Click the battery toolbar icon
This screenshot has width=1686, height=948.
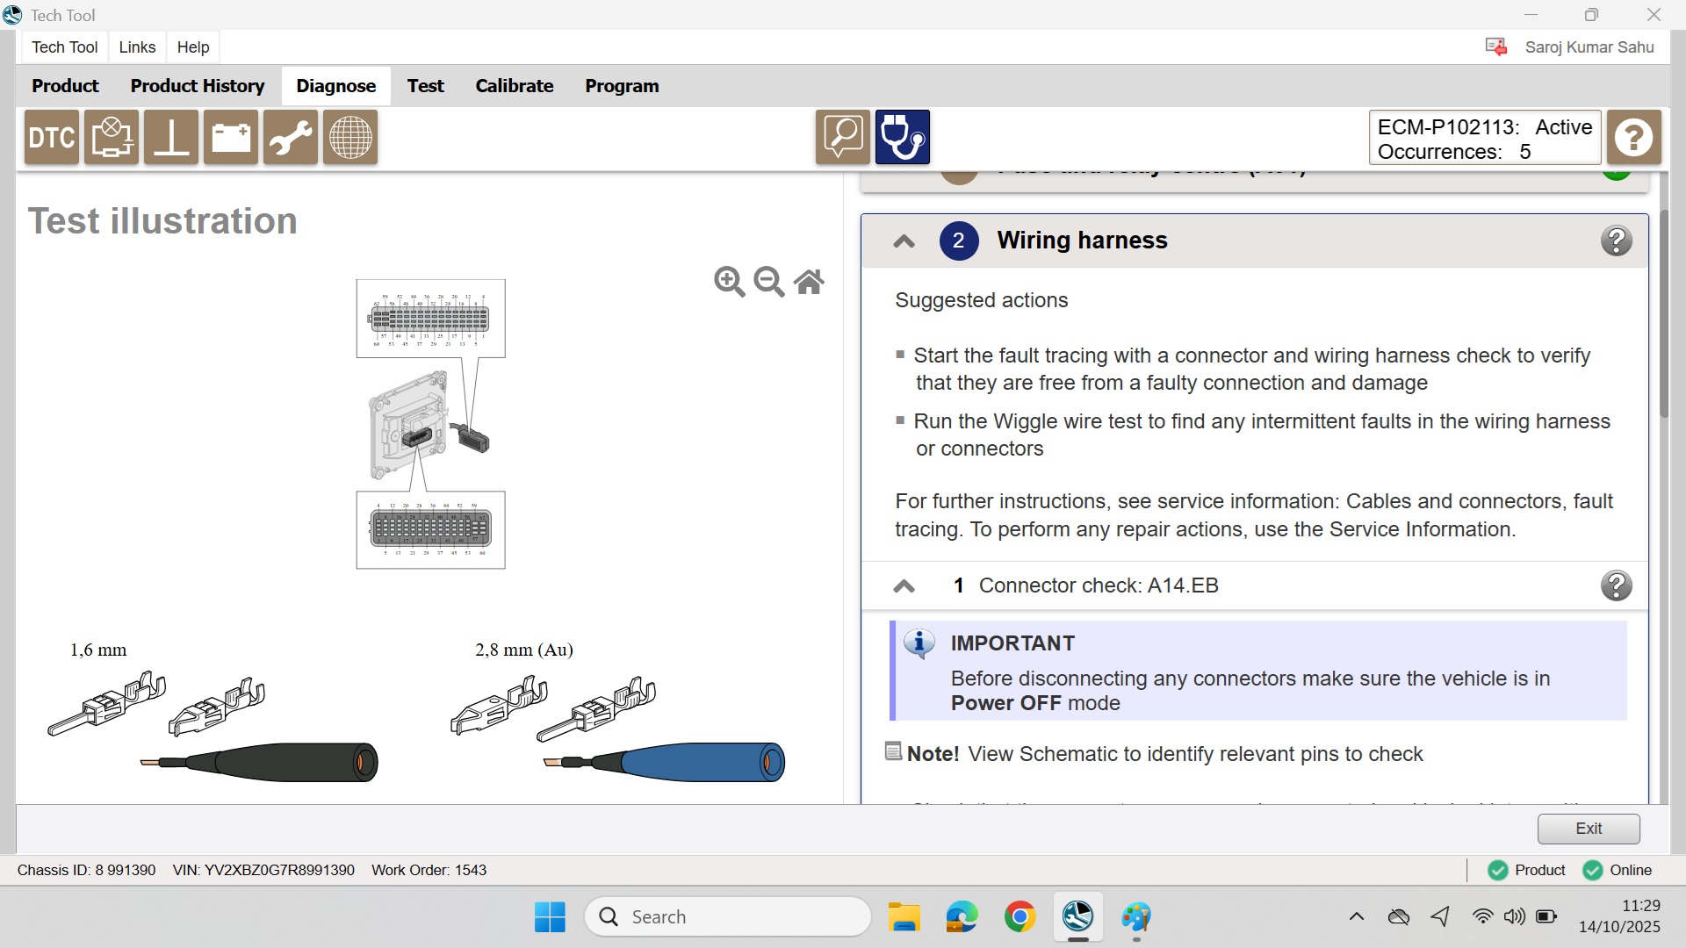point(230,137)
